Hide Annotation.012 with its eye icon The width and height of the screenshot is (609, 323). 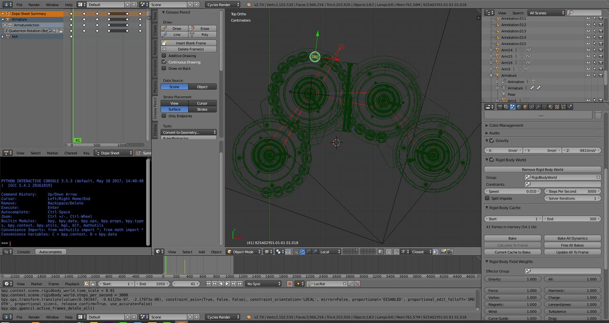588,25
